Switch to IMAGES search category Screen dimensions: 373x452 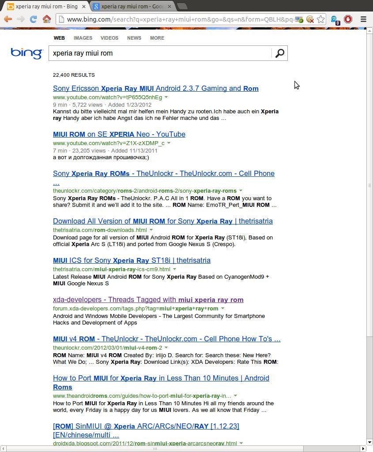pyautogui.click(x=83, y=38)
